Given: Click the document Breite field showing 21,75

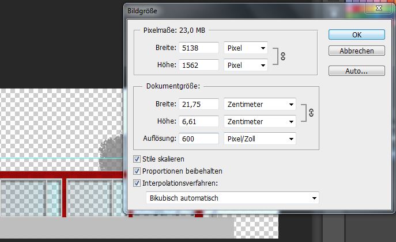Looking at the screenshot, I should tap(199, 104).
